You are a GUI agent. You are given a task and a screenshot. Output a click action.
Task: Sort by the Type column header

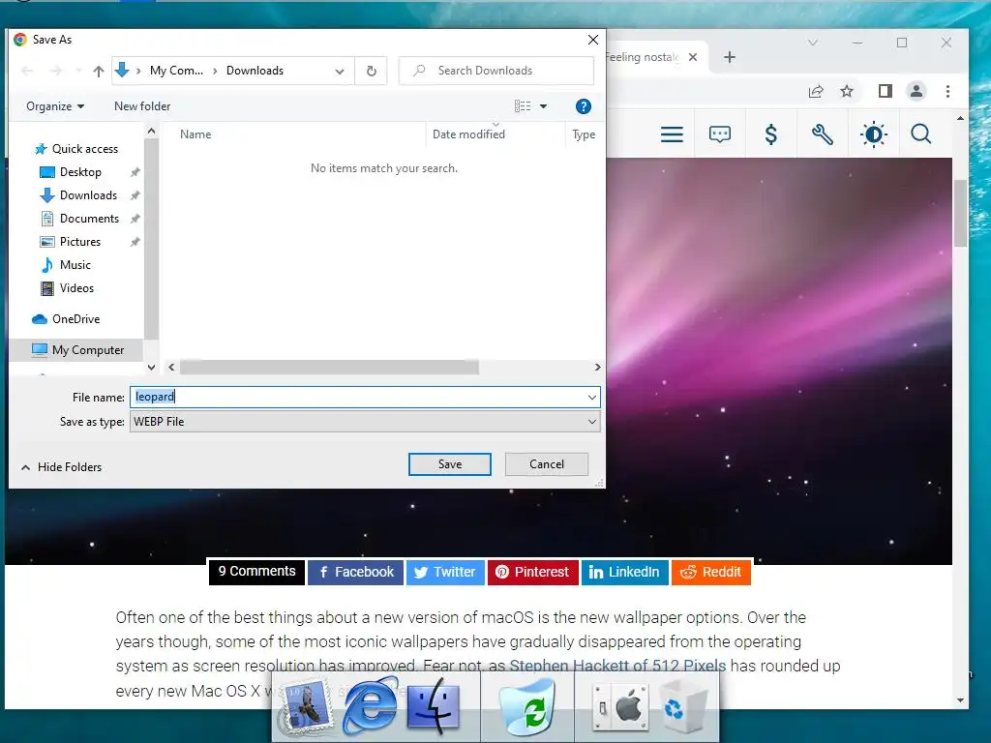(x=584, y=134)
